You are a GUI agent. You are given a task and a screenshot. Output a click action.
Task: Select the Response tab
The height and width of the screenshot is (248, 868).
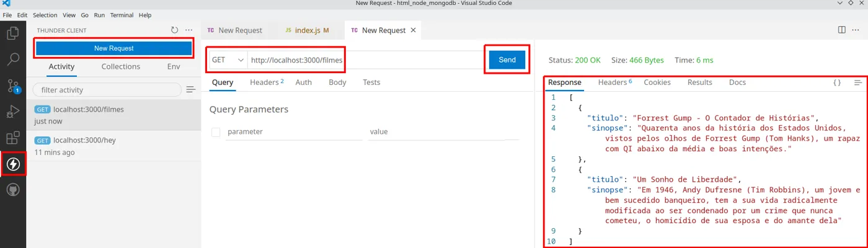coord(565,82)
